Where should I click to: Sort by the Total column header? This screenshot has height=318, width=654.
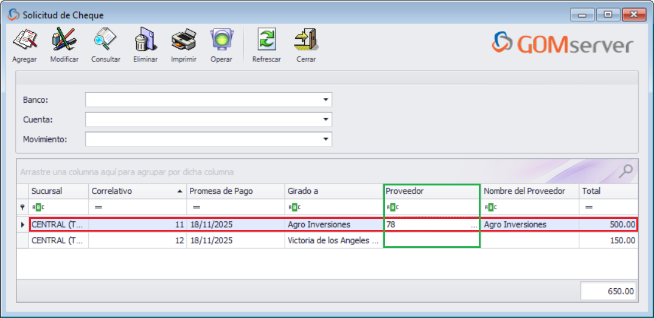(x=608, y=192)
